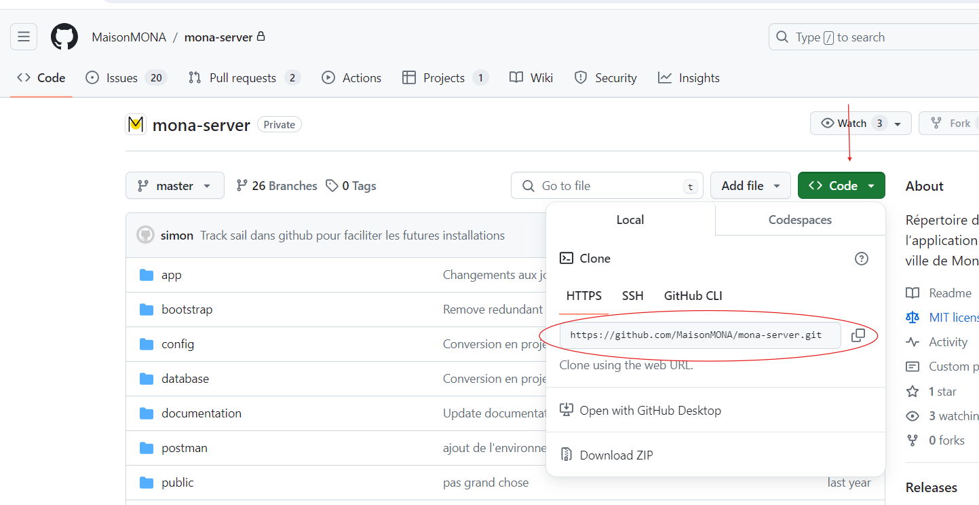979x505 pixels.
Task: Open the database folder
Action: (x=185, y=379)
